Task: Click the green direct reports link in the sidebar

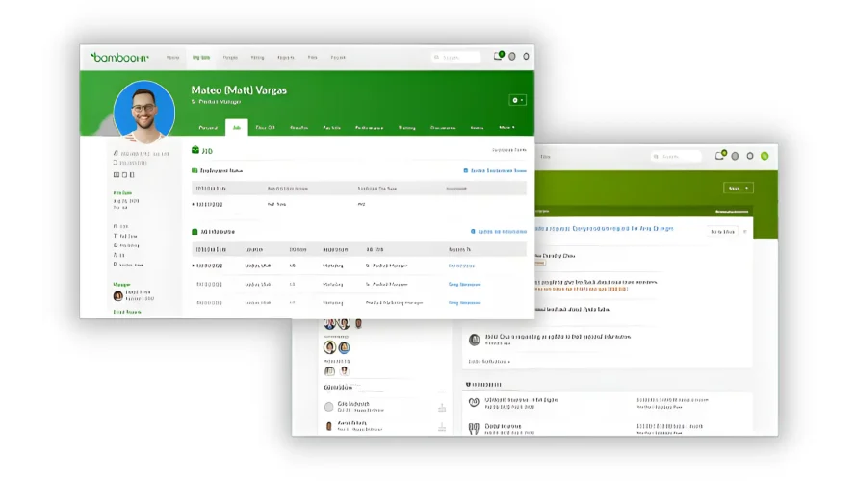Action: (127, 312)
